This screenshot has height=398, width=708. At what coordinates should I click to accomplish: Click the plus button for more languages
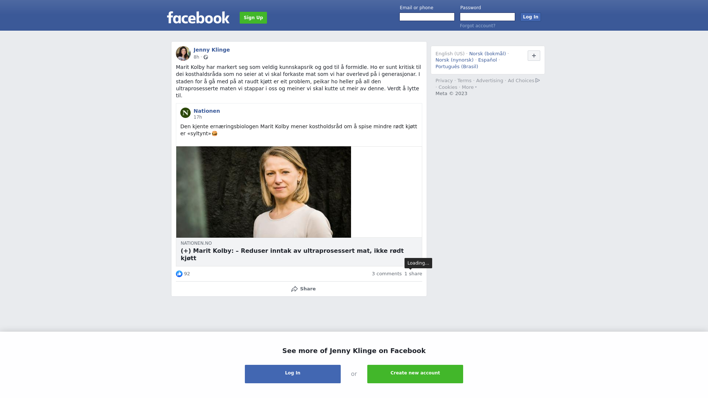pyautogui.click(x=534, y=56)
